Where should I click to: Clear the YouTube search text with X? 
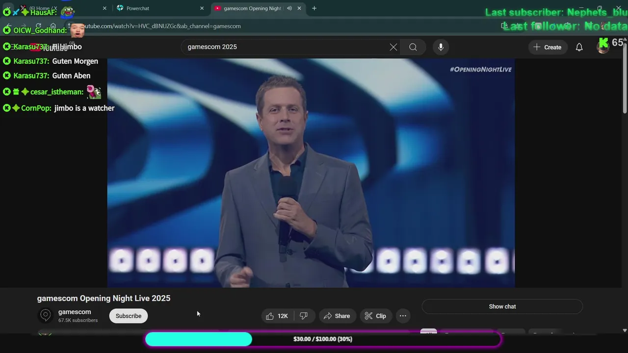click(393, 47)
